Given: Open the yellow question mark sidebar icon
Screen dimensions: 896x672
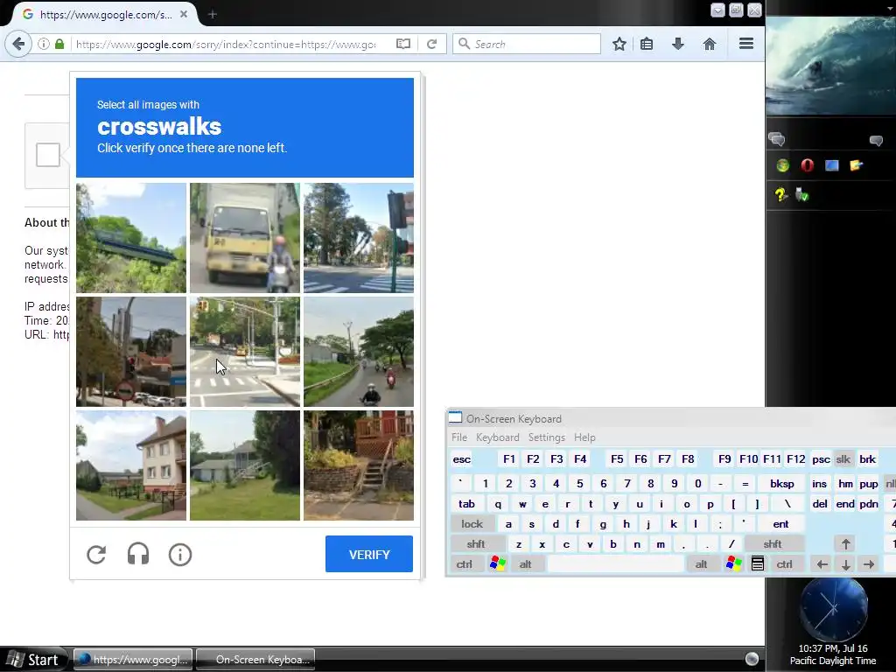Looking at the screenshot, I should click(x=780, y=195).
